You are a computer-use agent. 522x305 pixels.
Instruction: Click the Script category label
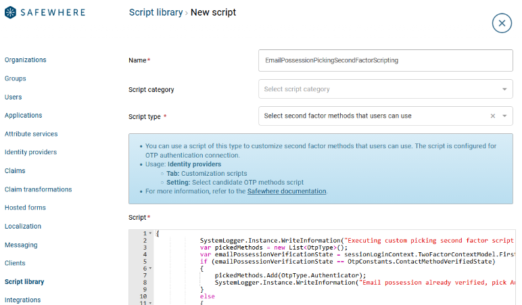151,89
